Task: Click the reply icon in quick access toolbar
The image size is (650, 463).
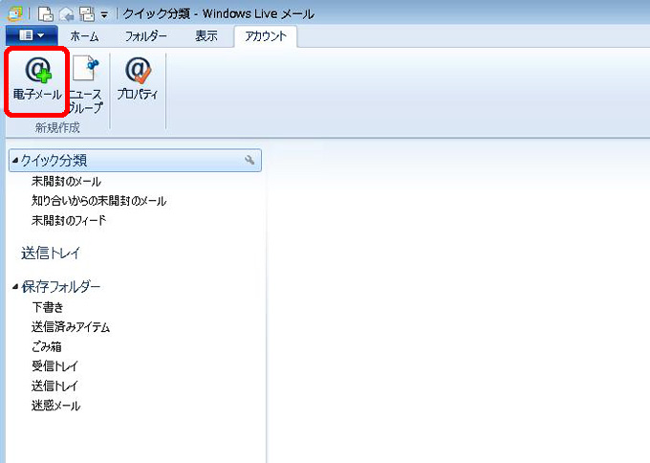Action: [x=66, y=14]
